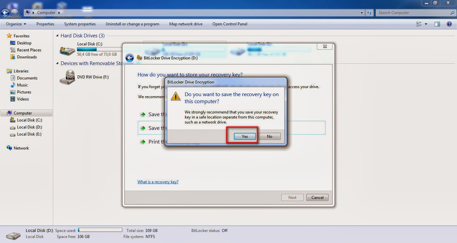This screenshot has width=457, height=243.
Task: Select Downloads in the navigation pane
Action: click(x=27, y=57)
